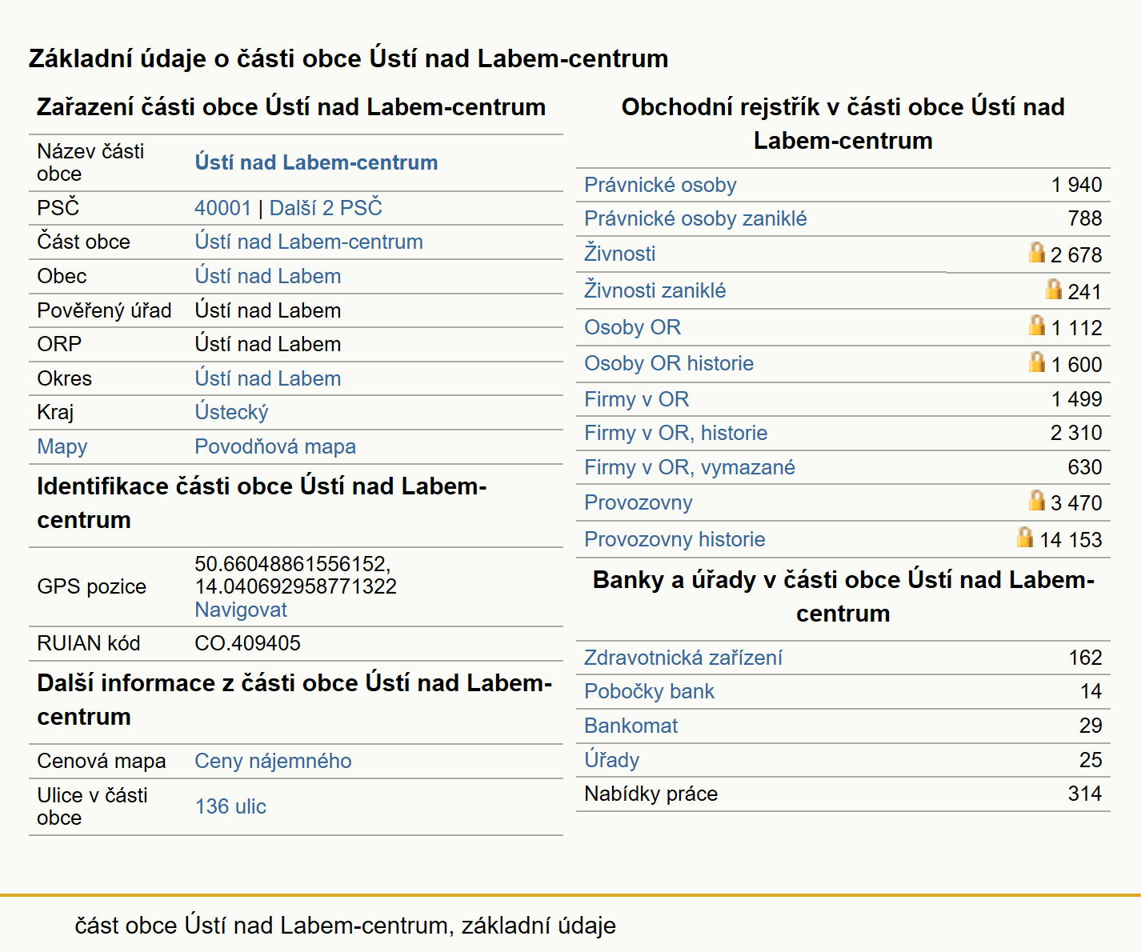
Task: Open the Pobočky bank link
Action: click(x=649, y=691)
